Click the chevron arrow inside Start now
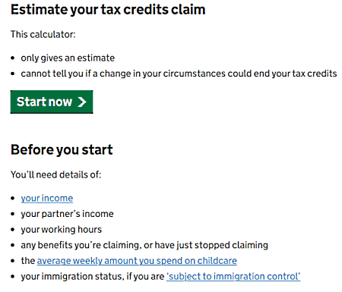Screen dimensions: 342x292 click(x=82, y=102)
